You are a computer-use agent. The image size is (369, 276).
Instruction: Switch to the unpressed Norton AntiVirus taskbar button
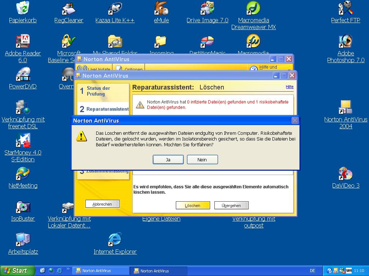[101, 271]
